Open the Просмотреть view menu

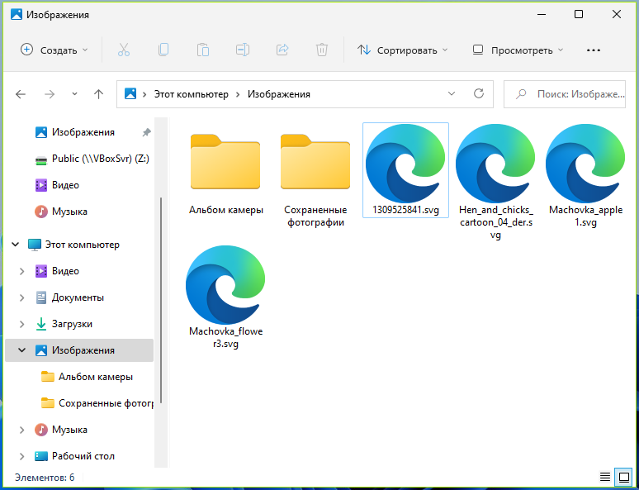pyautogui.click(x=518, y=50)
